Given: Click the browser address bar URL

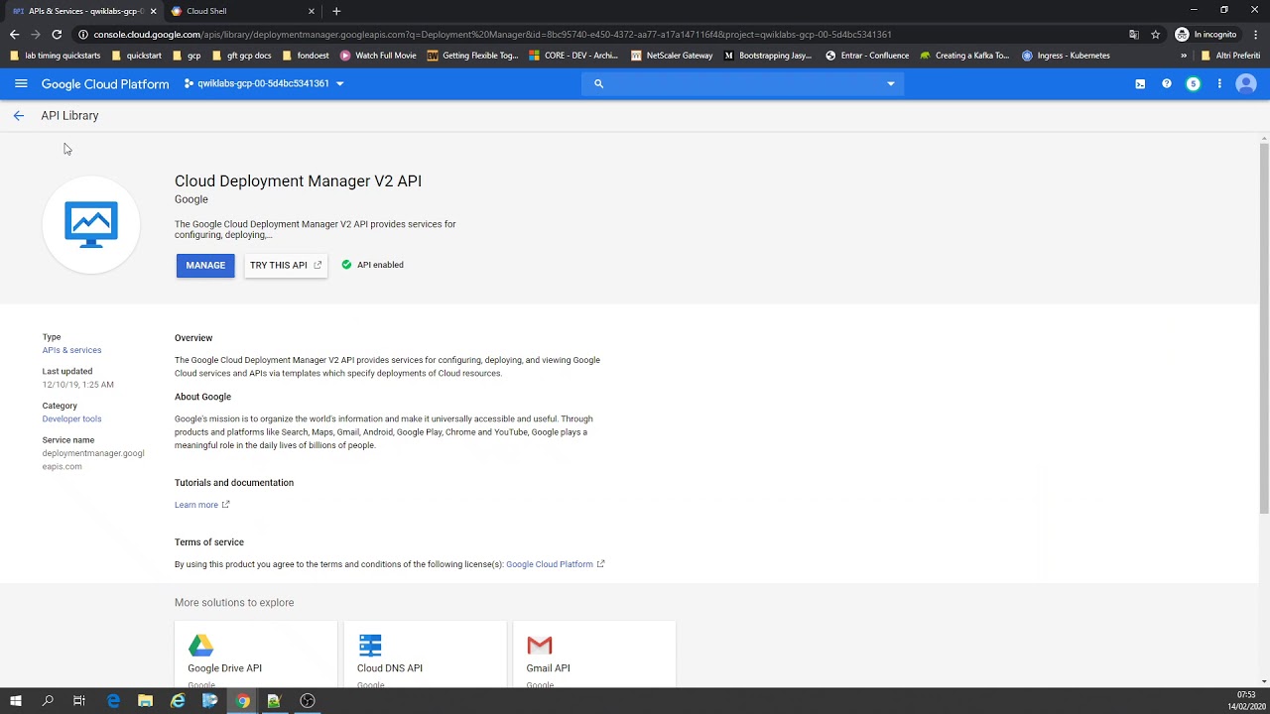Looking at the screenshot, I should coord(492,34).
